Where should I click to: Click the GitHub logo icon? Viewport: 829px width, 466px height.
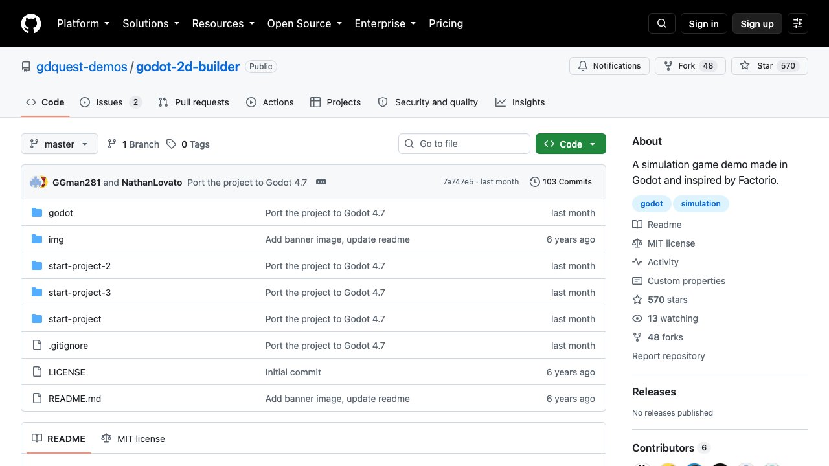pyautogui.click(x=31, y=23)
